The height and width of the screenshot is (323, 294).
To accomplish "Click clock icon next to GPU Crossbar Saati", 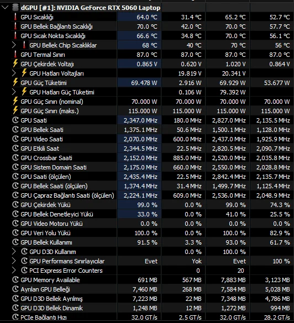I will [15, 157].
